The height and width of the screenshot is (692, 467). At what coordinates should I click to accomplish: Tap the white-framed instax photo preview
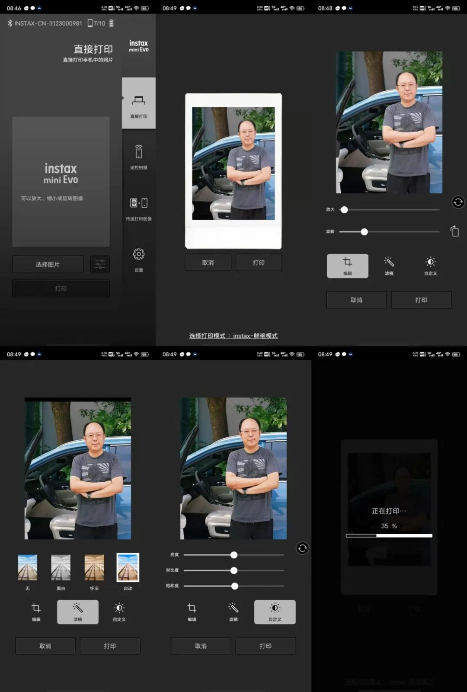click(x=233, y=171)
